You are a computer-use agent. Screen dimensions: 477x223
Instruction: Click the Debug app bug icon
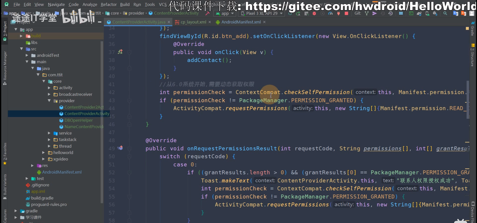click(314, 13)
